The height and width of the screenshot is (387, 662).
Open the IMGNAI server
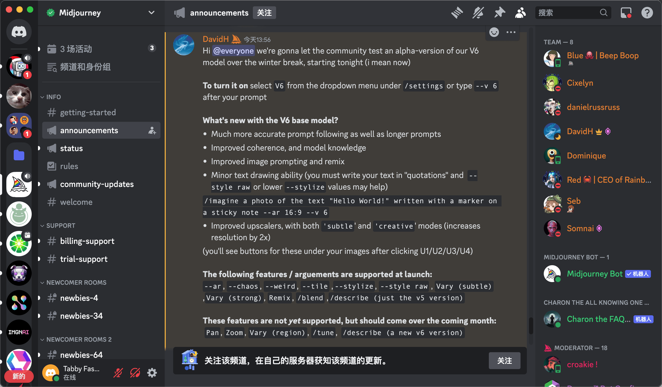tap(19, 332)
